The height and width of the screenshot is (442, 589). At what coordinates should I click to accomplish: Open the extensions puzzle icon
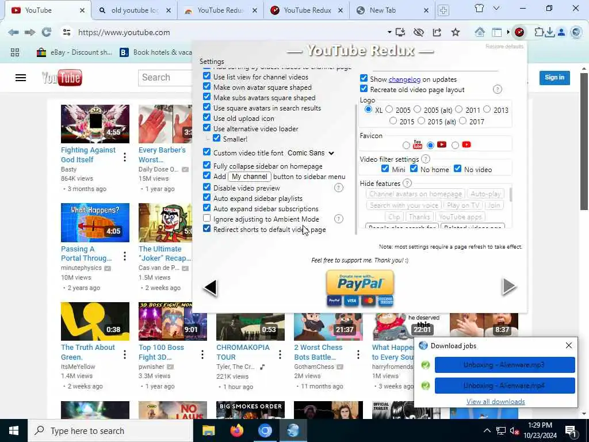[538, 32]
